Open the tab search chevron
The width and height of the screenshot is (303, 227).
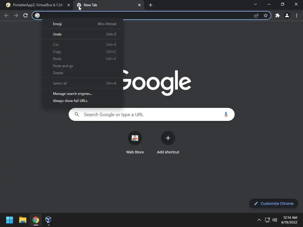pyautogui.click(x=255, y=4)
